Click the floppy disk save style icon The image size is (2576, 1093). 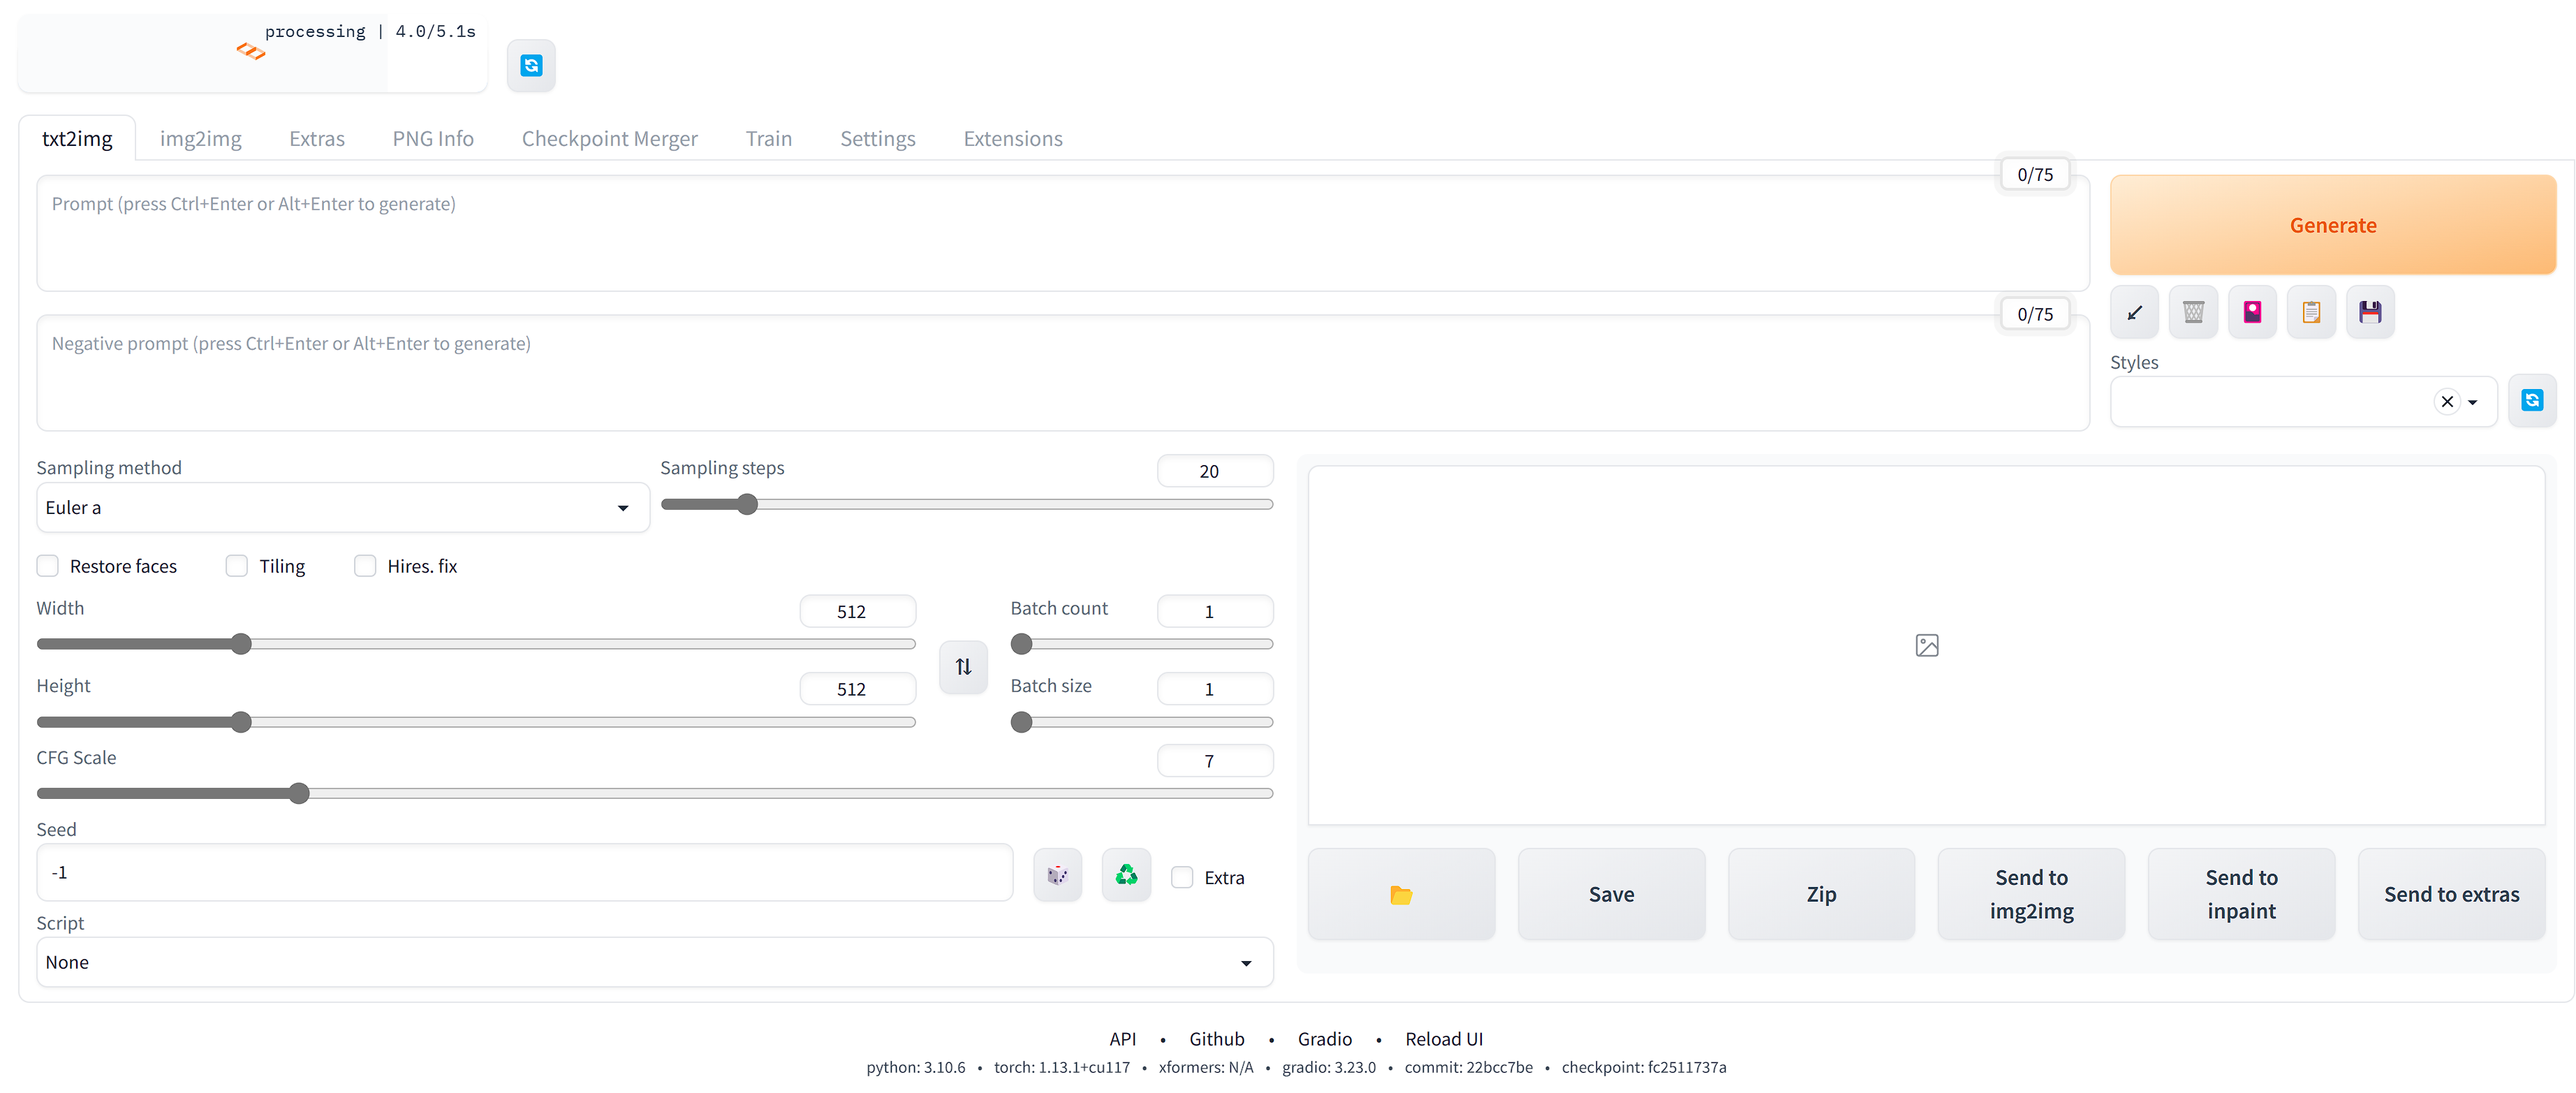point(2370,313)
